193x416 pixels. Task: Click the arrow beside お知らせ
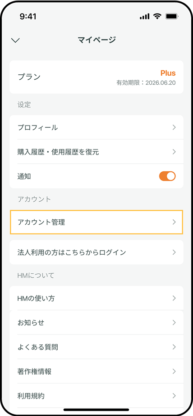pyautogui.click(x=174, y=323)
